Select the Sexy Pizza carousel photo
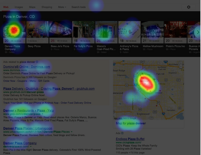 point(38,30)
